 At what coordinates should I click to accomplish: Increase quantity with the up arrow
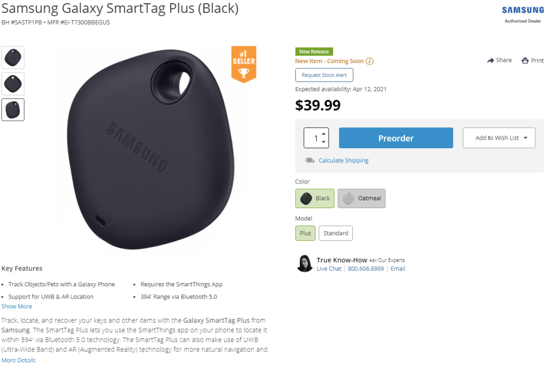324,134
